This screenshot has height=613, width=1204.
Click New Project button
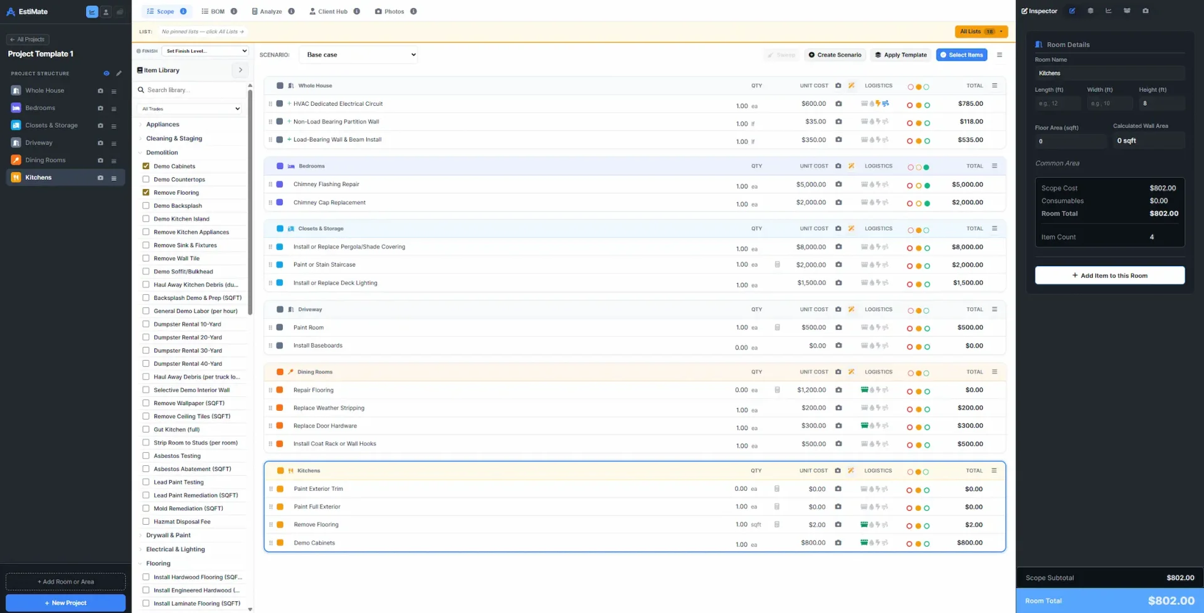pyautogui.click(x=66, y=603)
